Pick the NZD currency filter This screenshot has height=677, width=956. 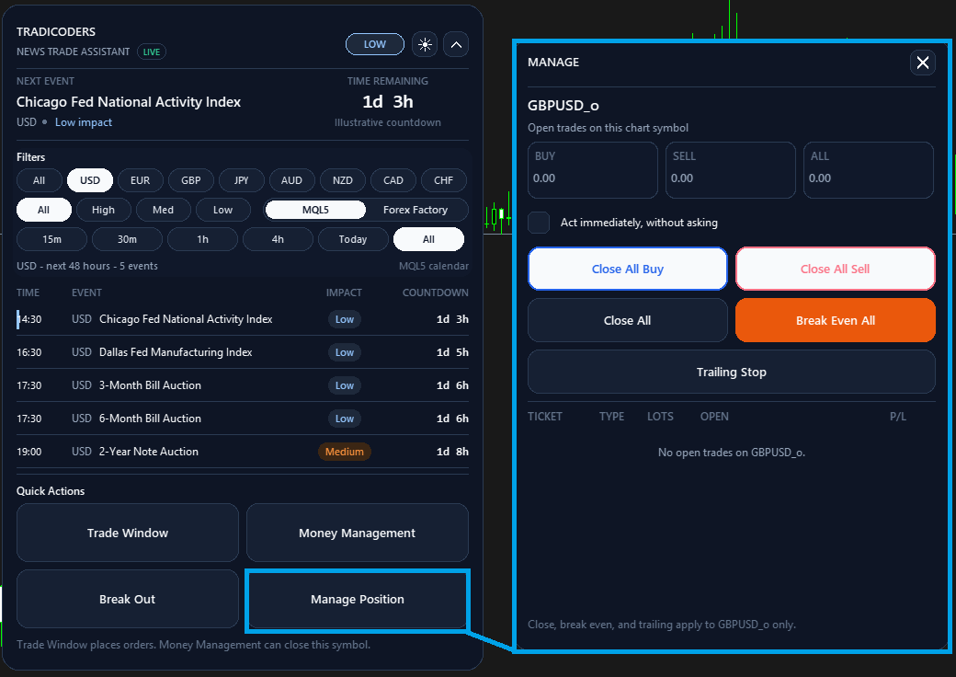pos(343,180)
